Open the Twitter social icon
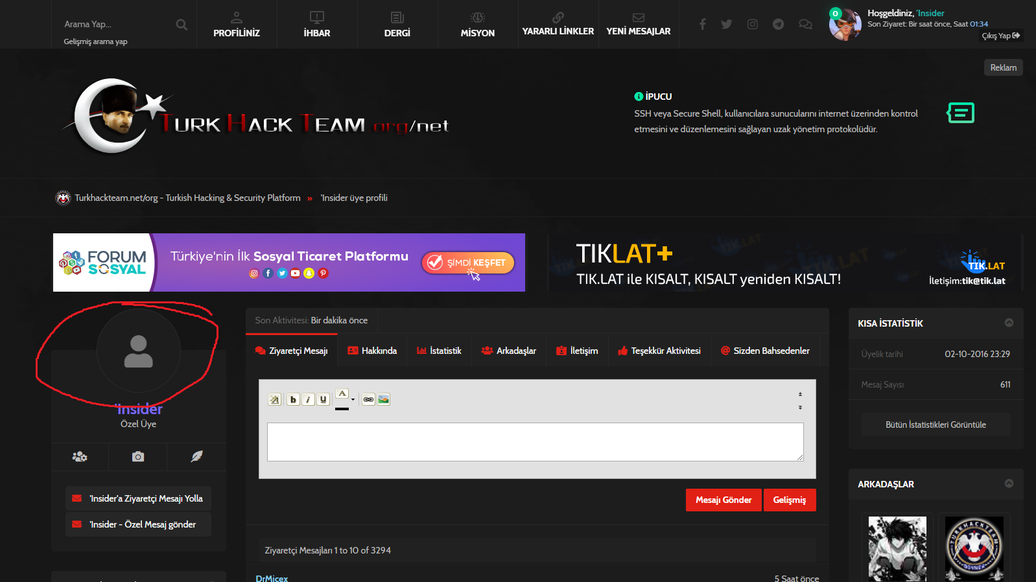This screenshot has height=582, width=1036. click(727, 24)
